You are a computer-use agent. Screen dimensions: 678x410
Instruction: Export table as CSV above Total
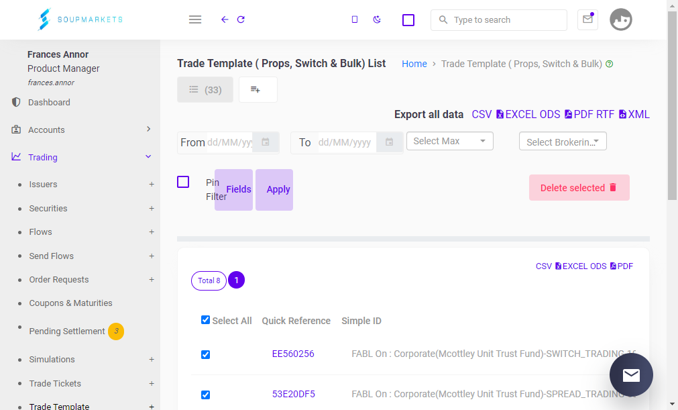click(543, 266)
